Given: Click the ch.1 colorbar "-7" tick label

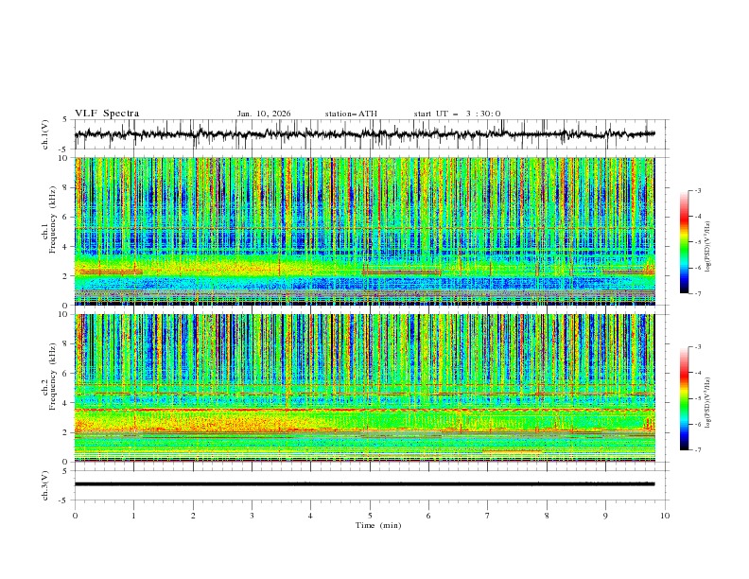Looking at the screenshot, I should point(698,293).
